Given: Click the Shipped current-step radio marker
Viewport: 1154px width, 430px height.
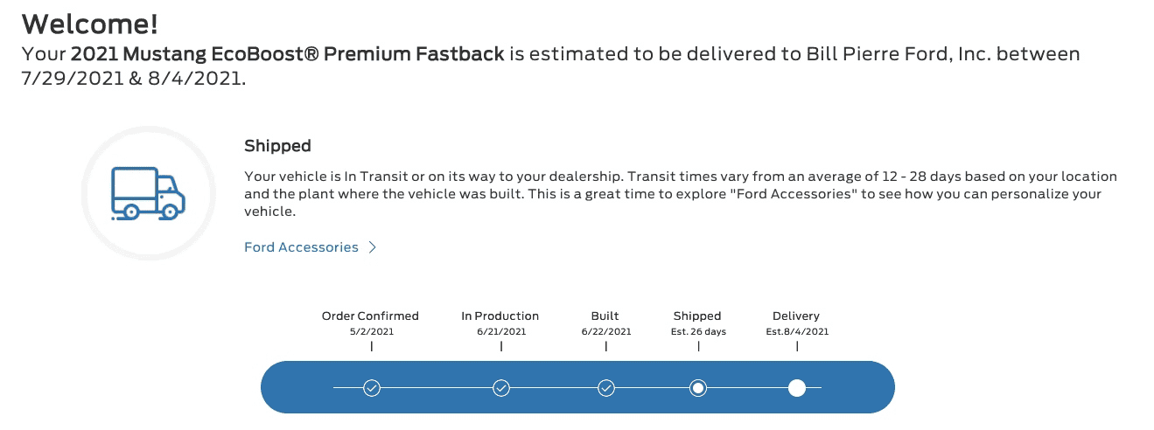Looking at the screenshot, I should coord(698,387).
